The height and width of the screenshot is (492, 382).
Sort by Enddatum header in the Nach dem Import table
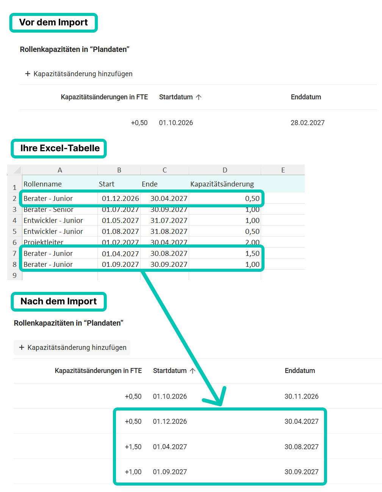[300, 371]
